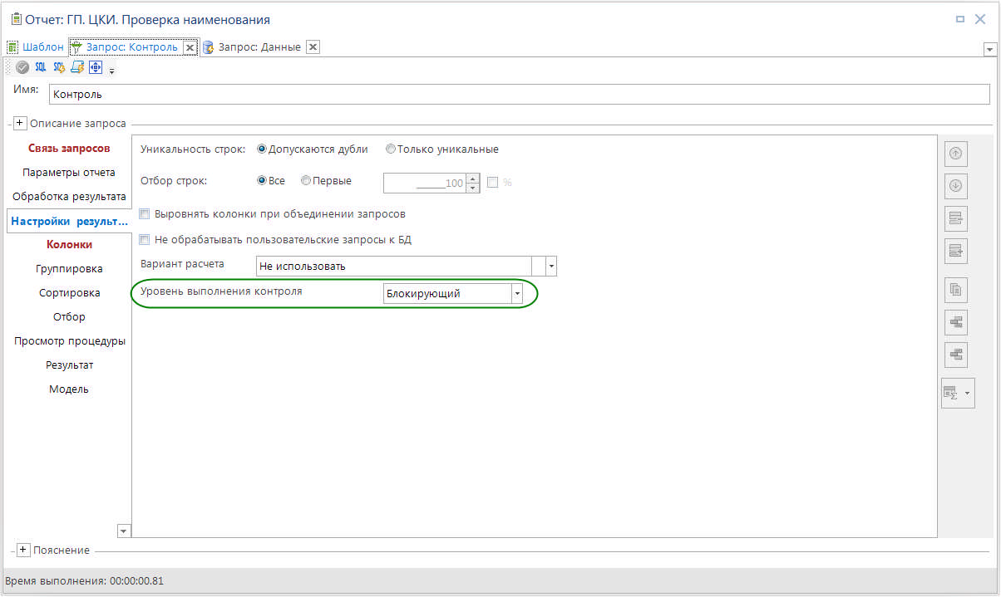
Task: Click the move up arrow button
Action: click(x=955, y=154)
